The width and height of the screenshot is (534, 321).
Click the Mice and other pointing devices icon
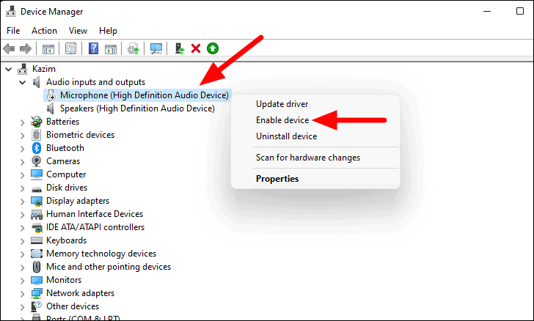pyautogui.click(x=37, y=267)
